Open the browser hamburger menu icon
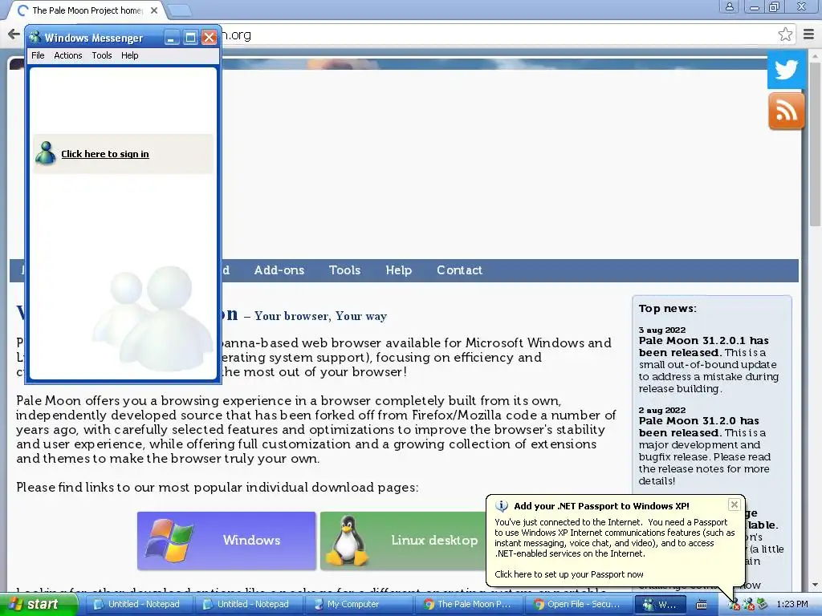Viewport: 822px width, 616px height. pyautogui.click(x=808, y=34)
